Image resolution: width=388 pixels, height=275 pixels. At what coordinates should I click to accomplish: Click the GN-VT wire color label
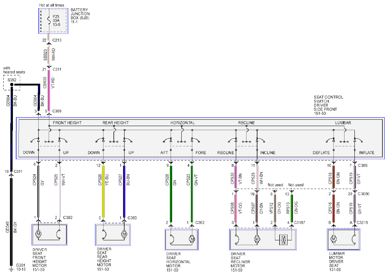click(x=196, y=180)
